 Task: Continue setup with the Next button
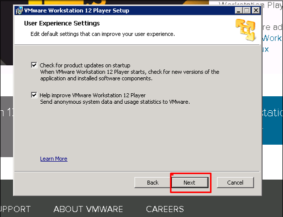coord(190,183)
